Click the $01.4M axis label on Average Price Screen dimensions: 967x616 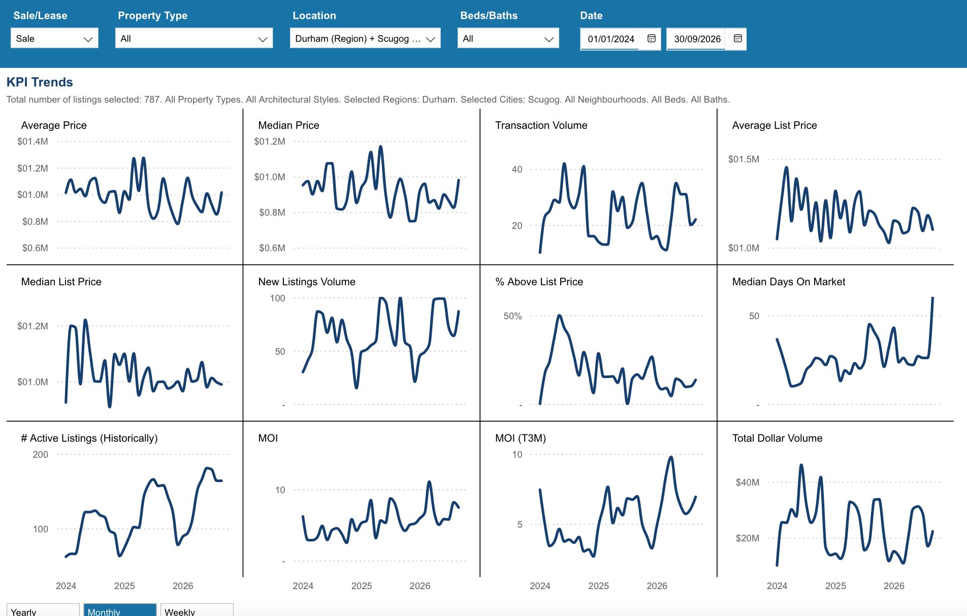pyautogui.click(x=33, y=142)
